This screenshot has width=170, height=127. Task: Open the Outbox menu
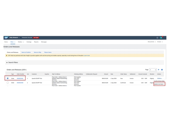click(21, 42)
